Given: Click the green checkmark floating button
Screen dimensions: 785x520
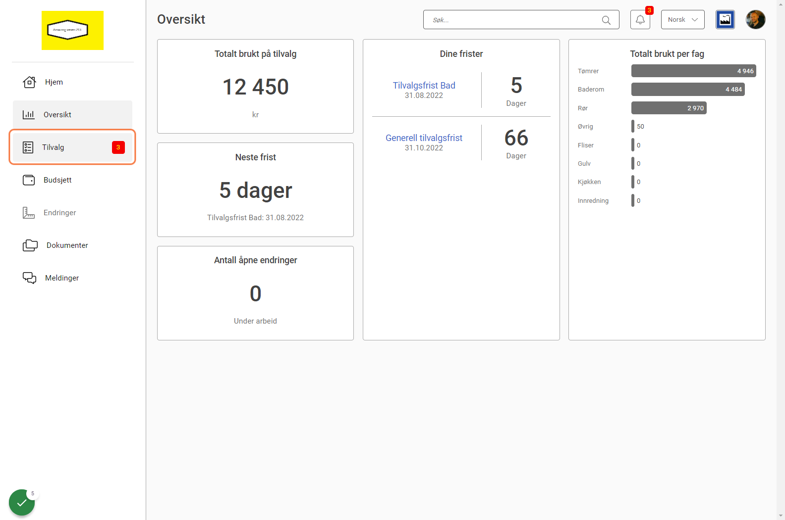Looking at the screenshot, I should (x=22, y=502).
